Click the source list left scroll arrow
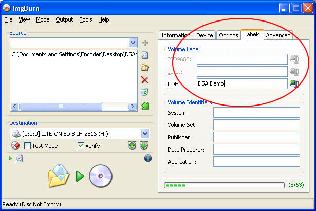Screen dimensions: 316x211 [15, 106]
